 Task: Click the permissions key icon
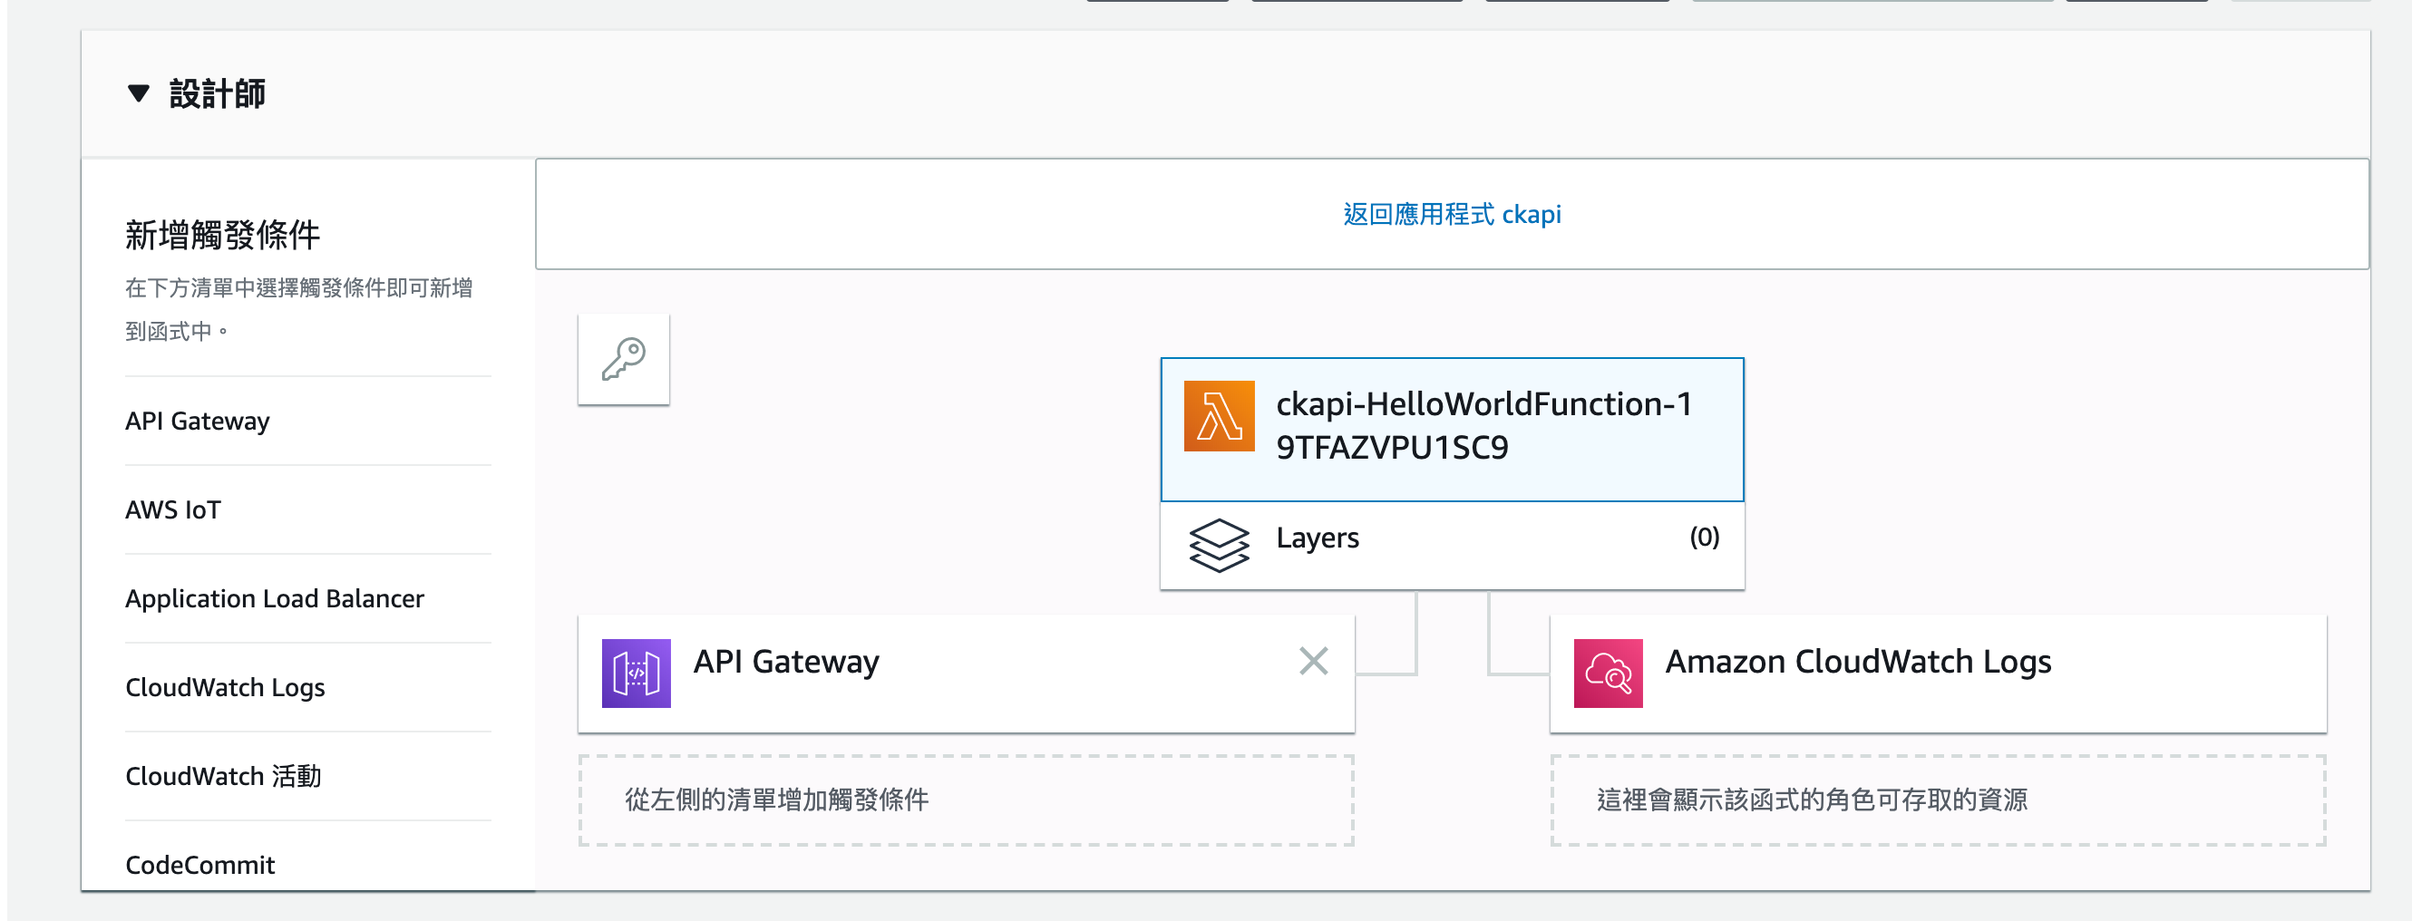point(624,359)
